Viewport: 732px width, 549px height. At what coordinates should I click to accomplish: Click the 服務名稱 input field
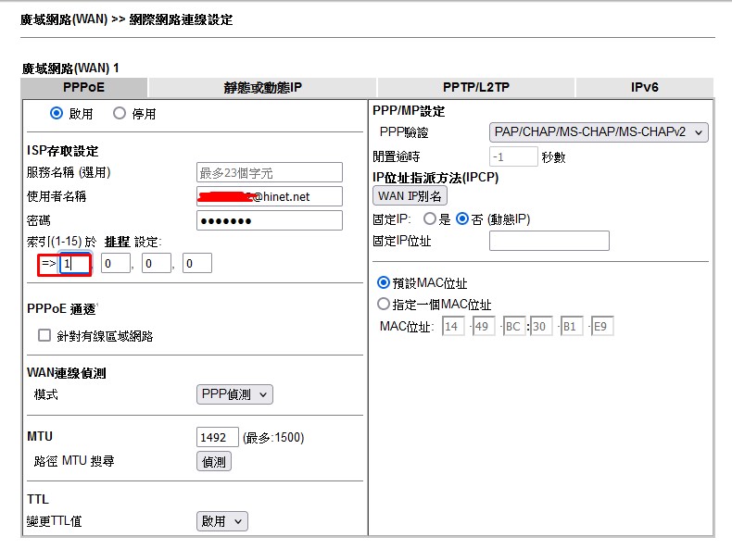click(x=269, y=172)
